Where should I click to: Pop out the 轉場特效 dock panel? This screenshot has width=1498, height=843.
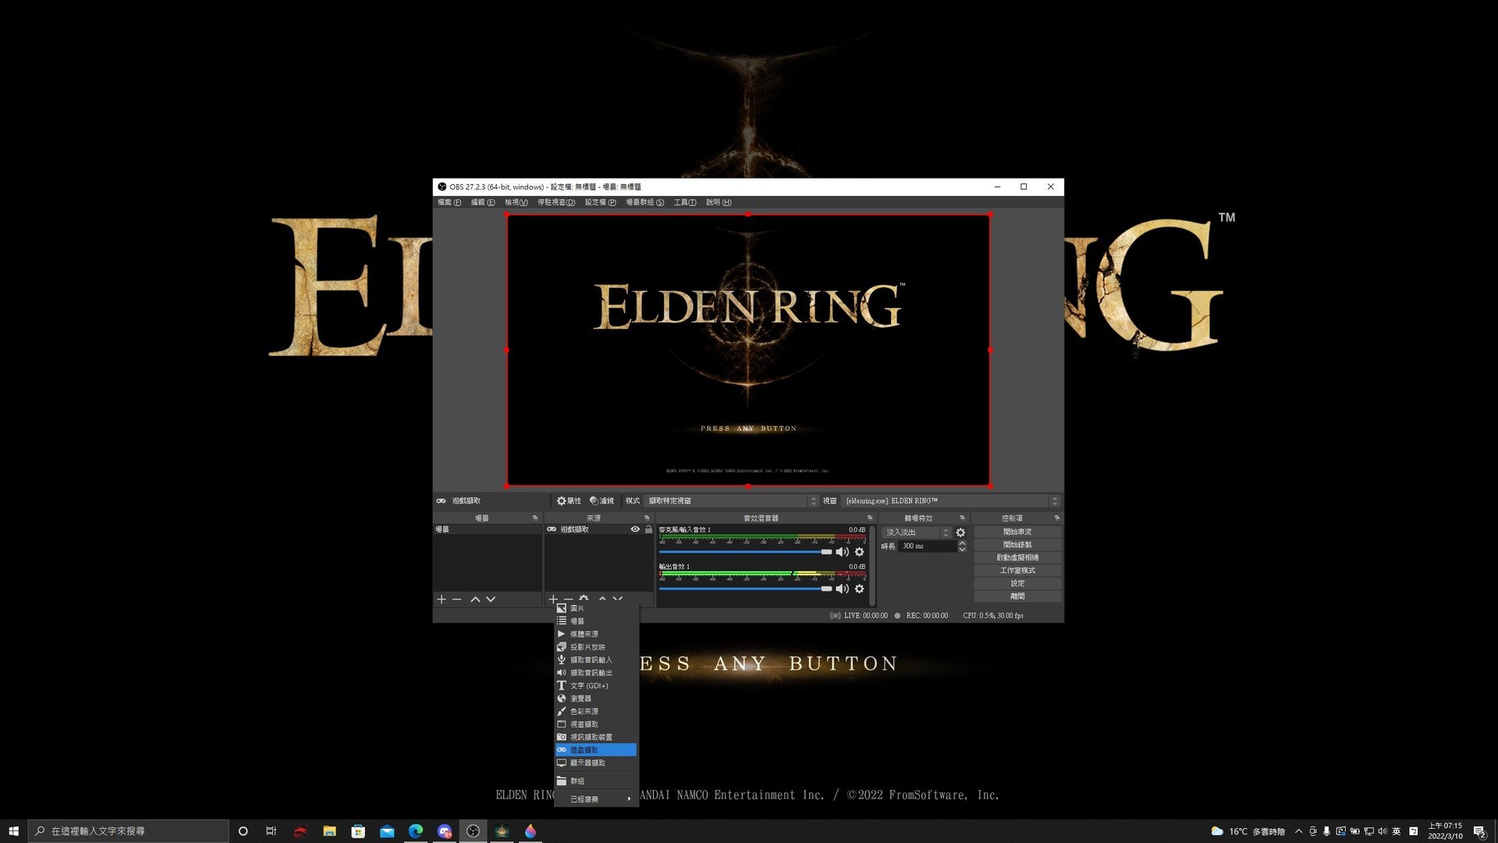(x=962, y=518)
